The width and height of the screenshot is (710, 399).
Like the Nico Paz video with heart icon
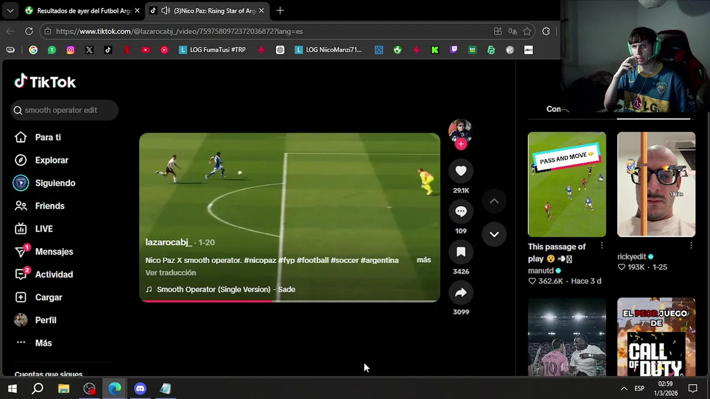pyautogui.click(x=461, y=171)
